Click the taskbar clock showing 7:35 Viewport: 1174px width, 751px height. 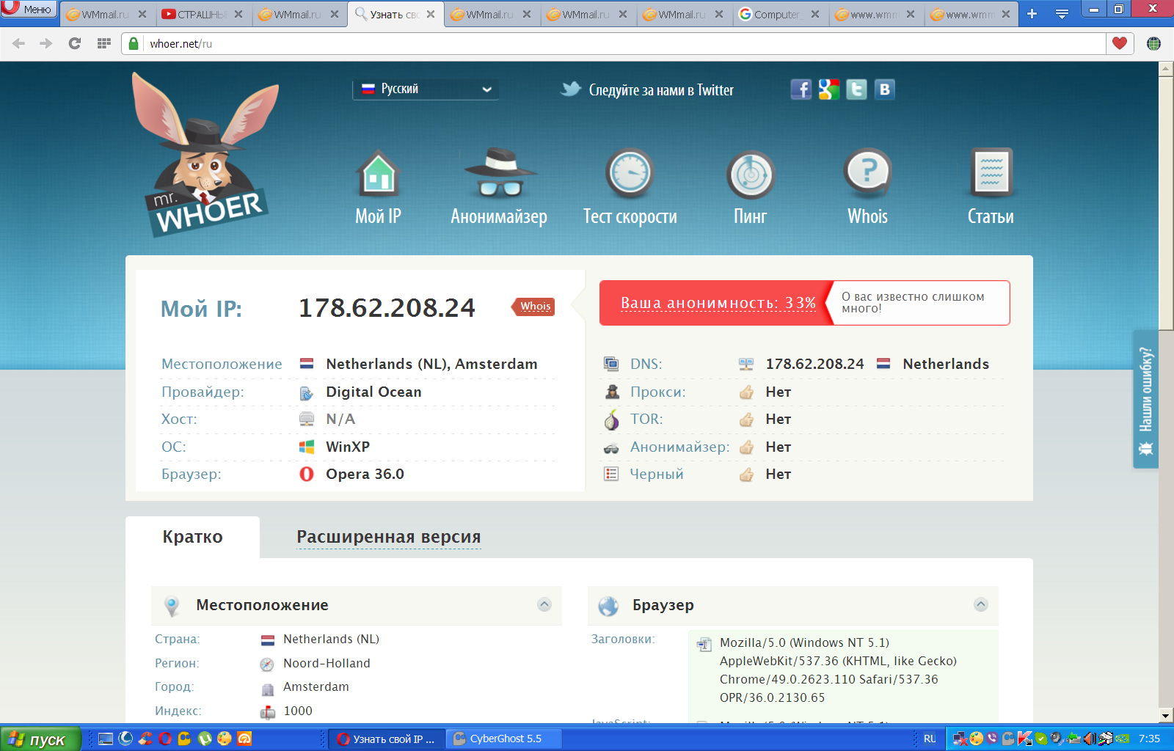[x=1149, y=739]
